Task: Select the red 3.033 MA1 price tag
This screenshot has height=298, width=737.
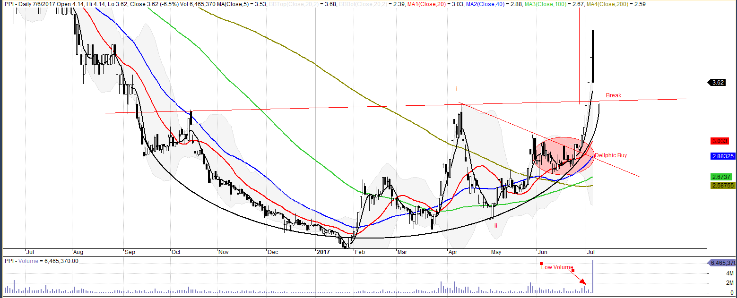Action: coord(721,141)
